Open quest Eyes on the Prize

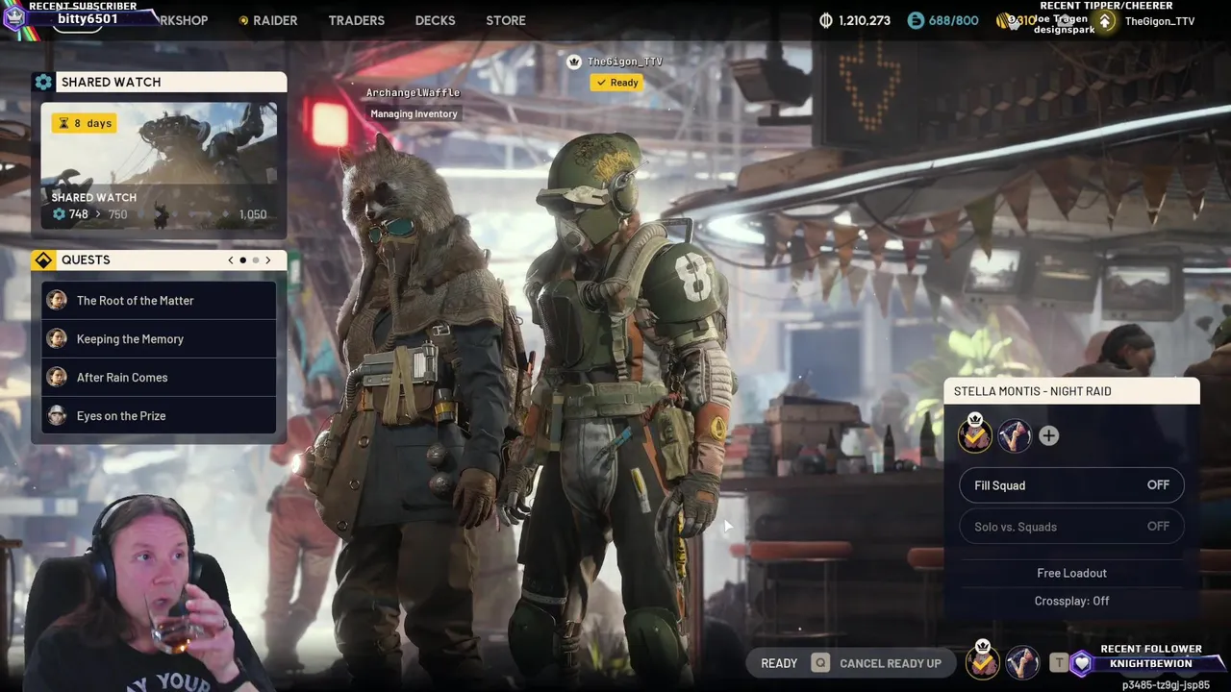tap(159, 415)
